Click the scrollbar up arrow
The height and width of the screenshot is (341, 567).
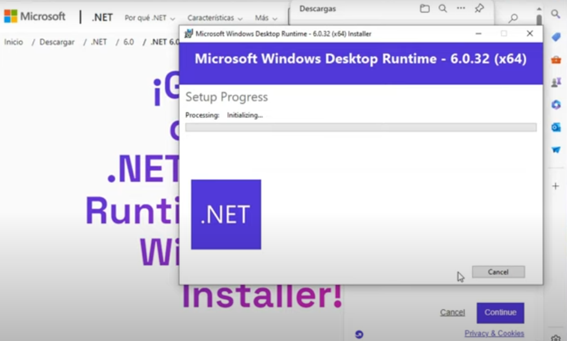(x=539, y=8)
